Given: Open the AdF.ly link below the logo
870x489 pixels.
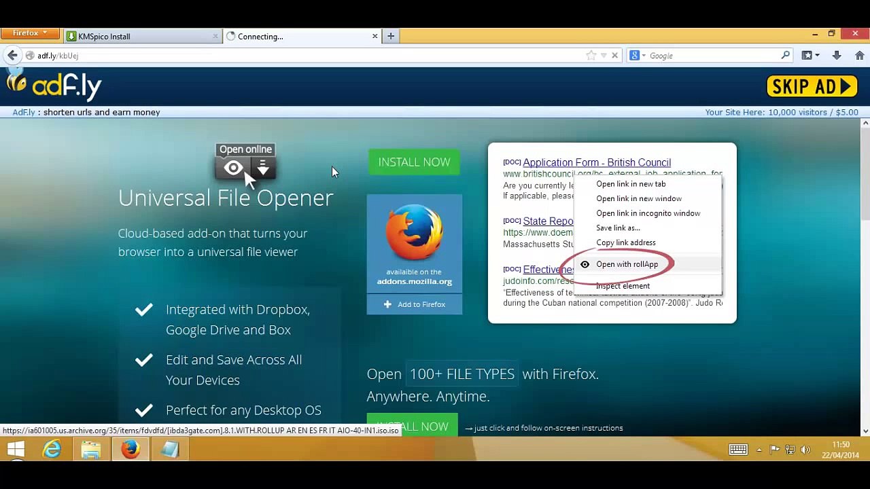Looking at the screenshot, I should pos(24,112).
